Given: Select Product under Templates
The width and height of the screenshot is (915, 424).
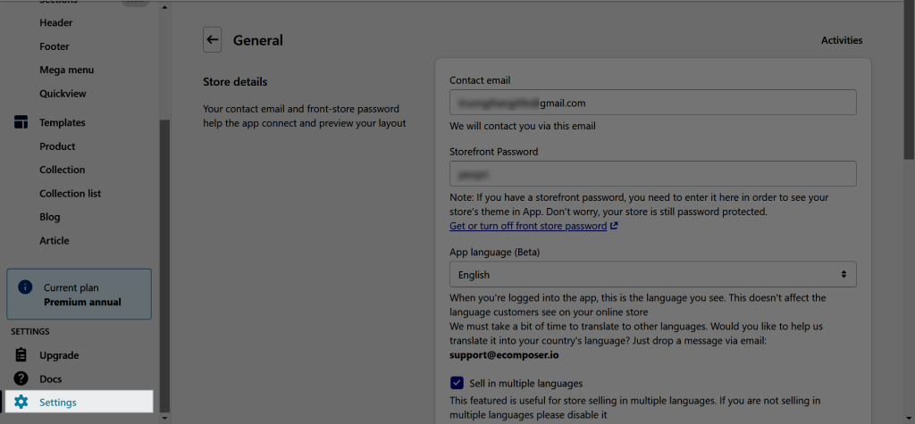Looking at the screenshot, I should tap(57, 146).
